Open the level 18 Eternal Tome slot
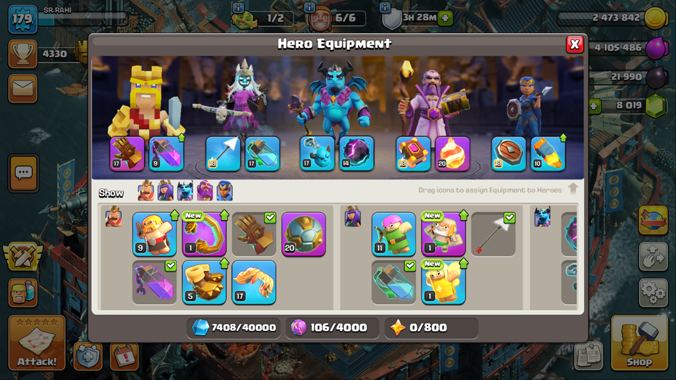The image size is (676, 380). [413, 153]
